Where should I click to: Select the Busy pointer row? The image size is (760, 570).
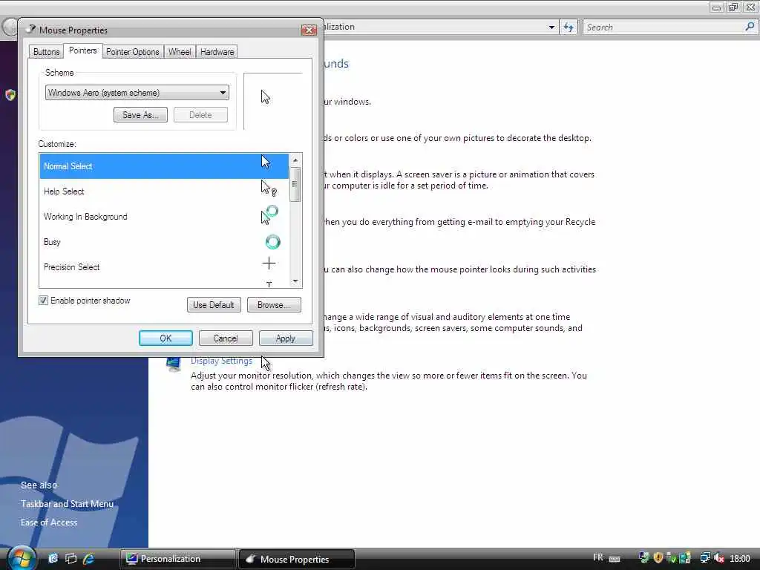pos(164,241)
